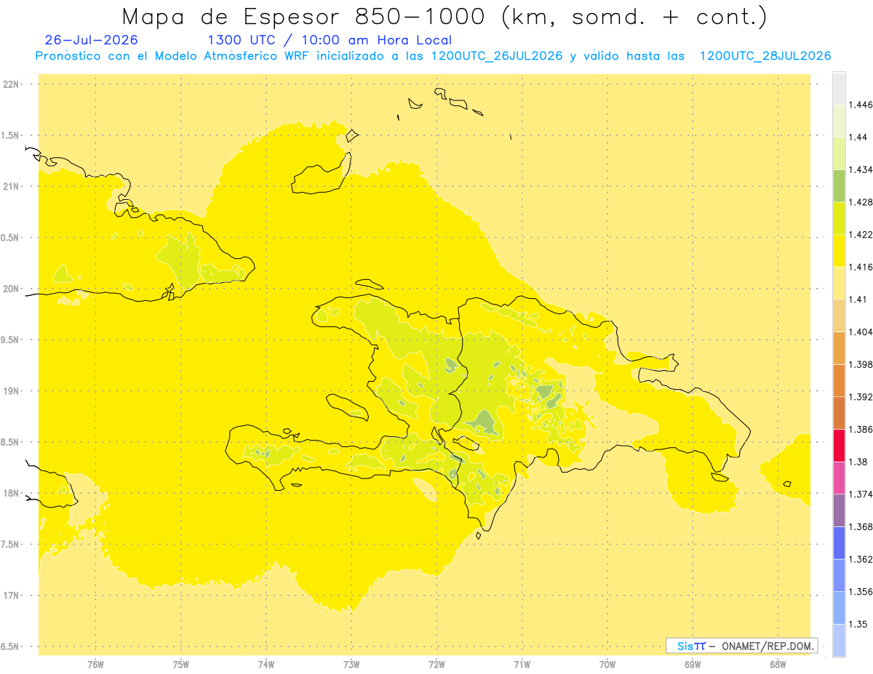Click the 1.38 colorbar value
Screen dimensions: 873x674
[858, 462]
